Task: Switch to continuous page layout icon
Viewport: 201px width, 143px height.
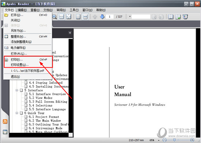Action: pos(85,17)
